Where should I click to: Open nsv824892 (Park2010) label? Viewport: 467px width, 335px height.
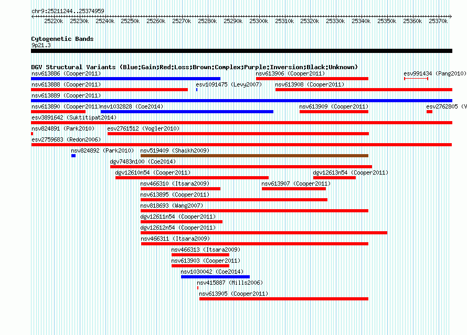102,150
